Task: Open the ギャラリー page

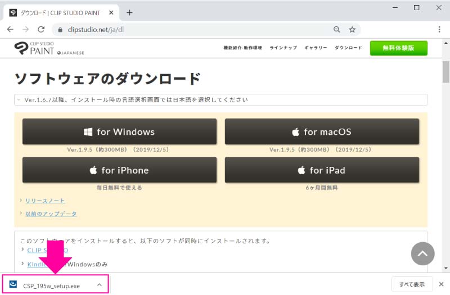Action: click(x=316, y=48)
